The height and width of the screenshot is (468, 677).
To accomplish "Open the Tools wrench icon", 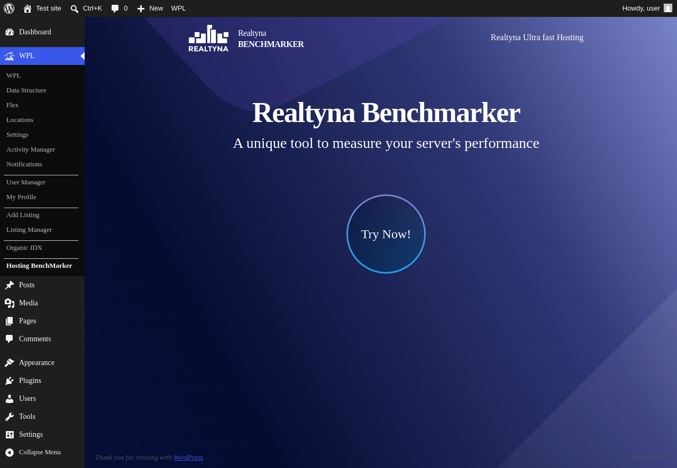I will pyautogui.click(x=10, y=417).
